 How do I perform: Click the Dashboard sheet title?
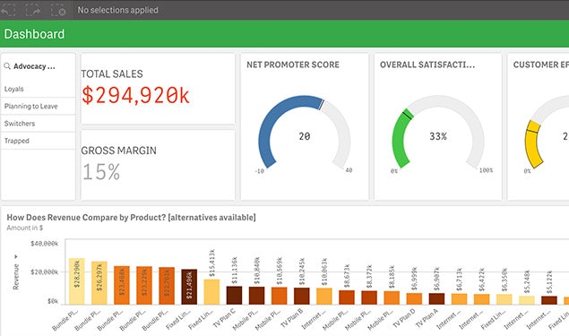pos(34,34)
